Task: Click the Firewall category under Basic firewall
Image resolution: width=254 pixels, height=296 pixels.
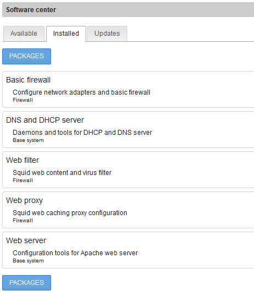Action: [x=23, y=100]
